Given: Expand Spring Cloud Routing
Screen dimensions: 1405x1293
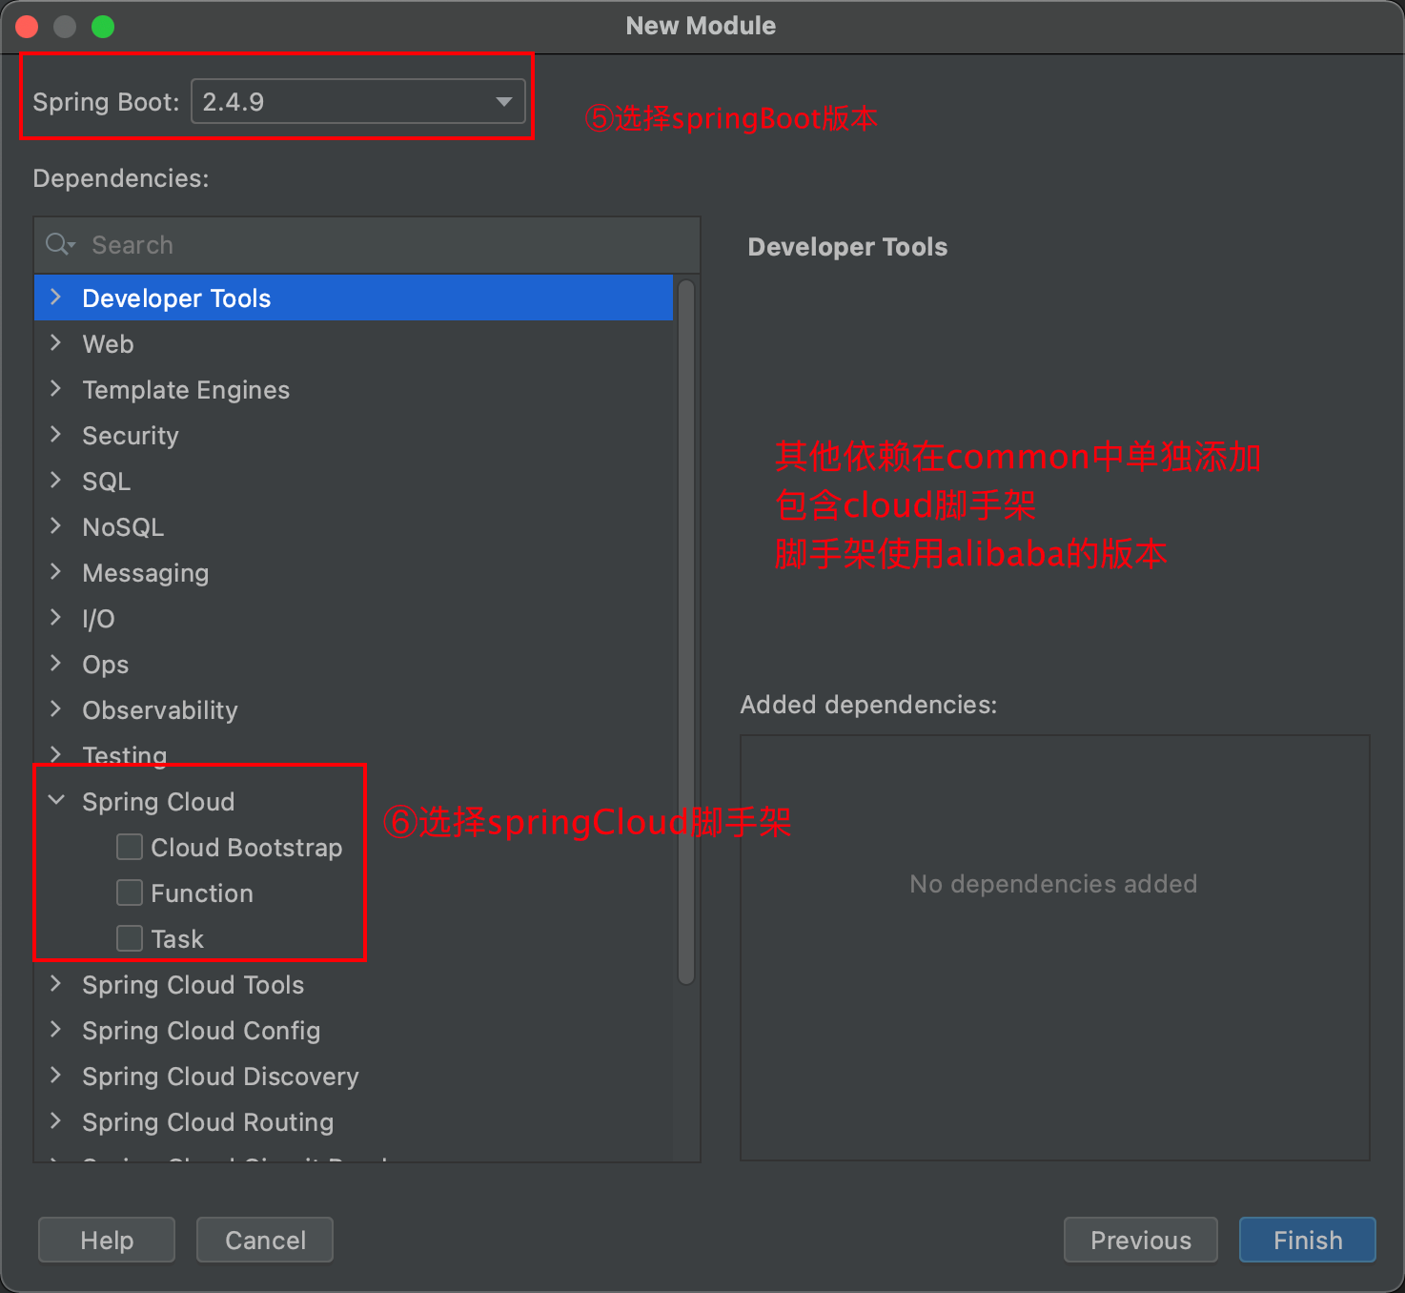Looking at the screenshot, I should click(55, 1122).
